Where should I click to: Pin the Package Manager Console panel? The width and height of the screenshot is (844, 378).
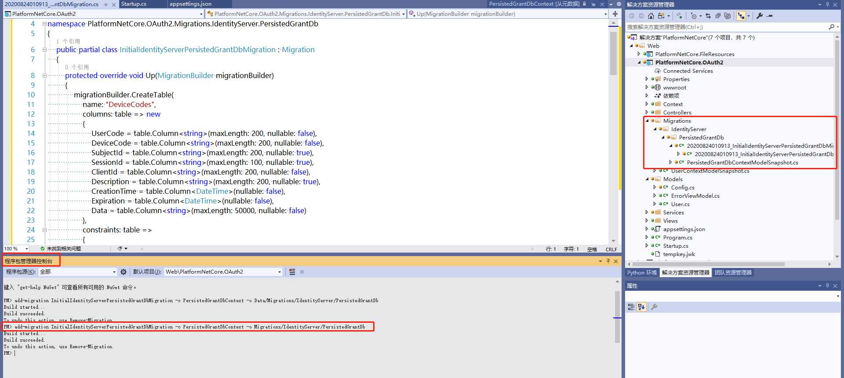pos(608,261)
